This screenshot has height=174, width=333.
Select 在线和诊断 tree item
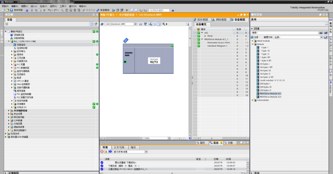[x=22, y=48]
